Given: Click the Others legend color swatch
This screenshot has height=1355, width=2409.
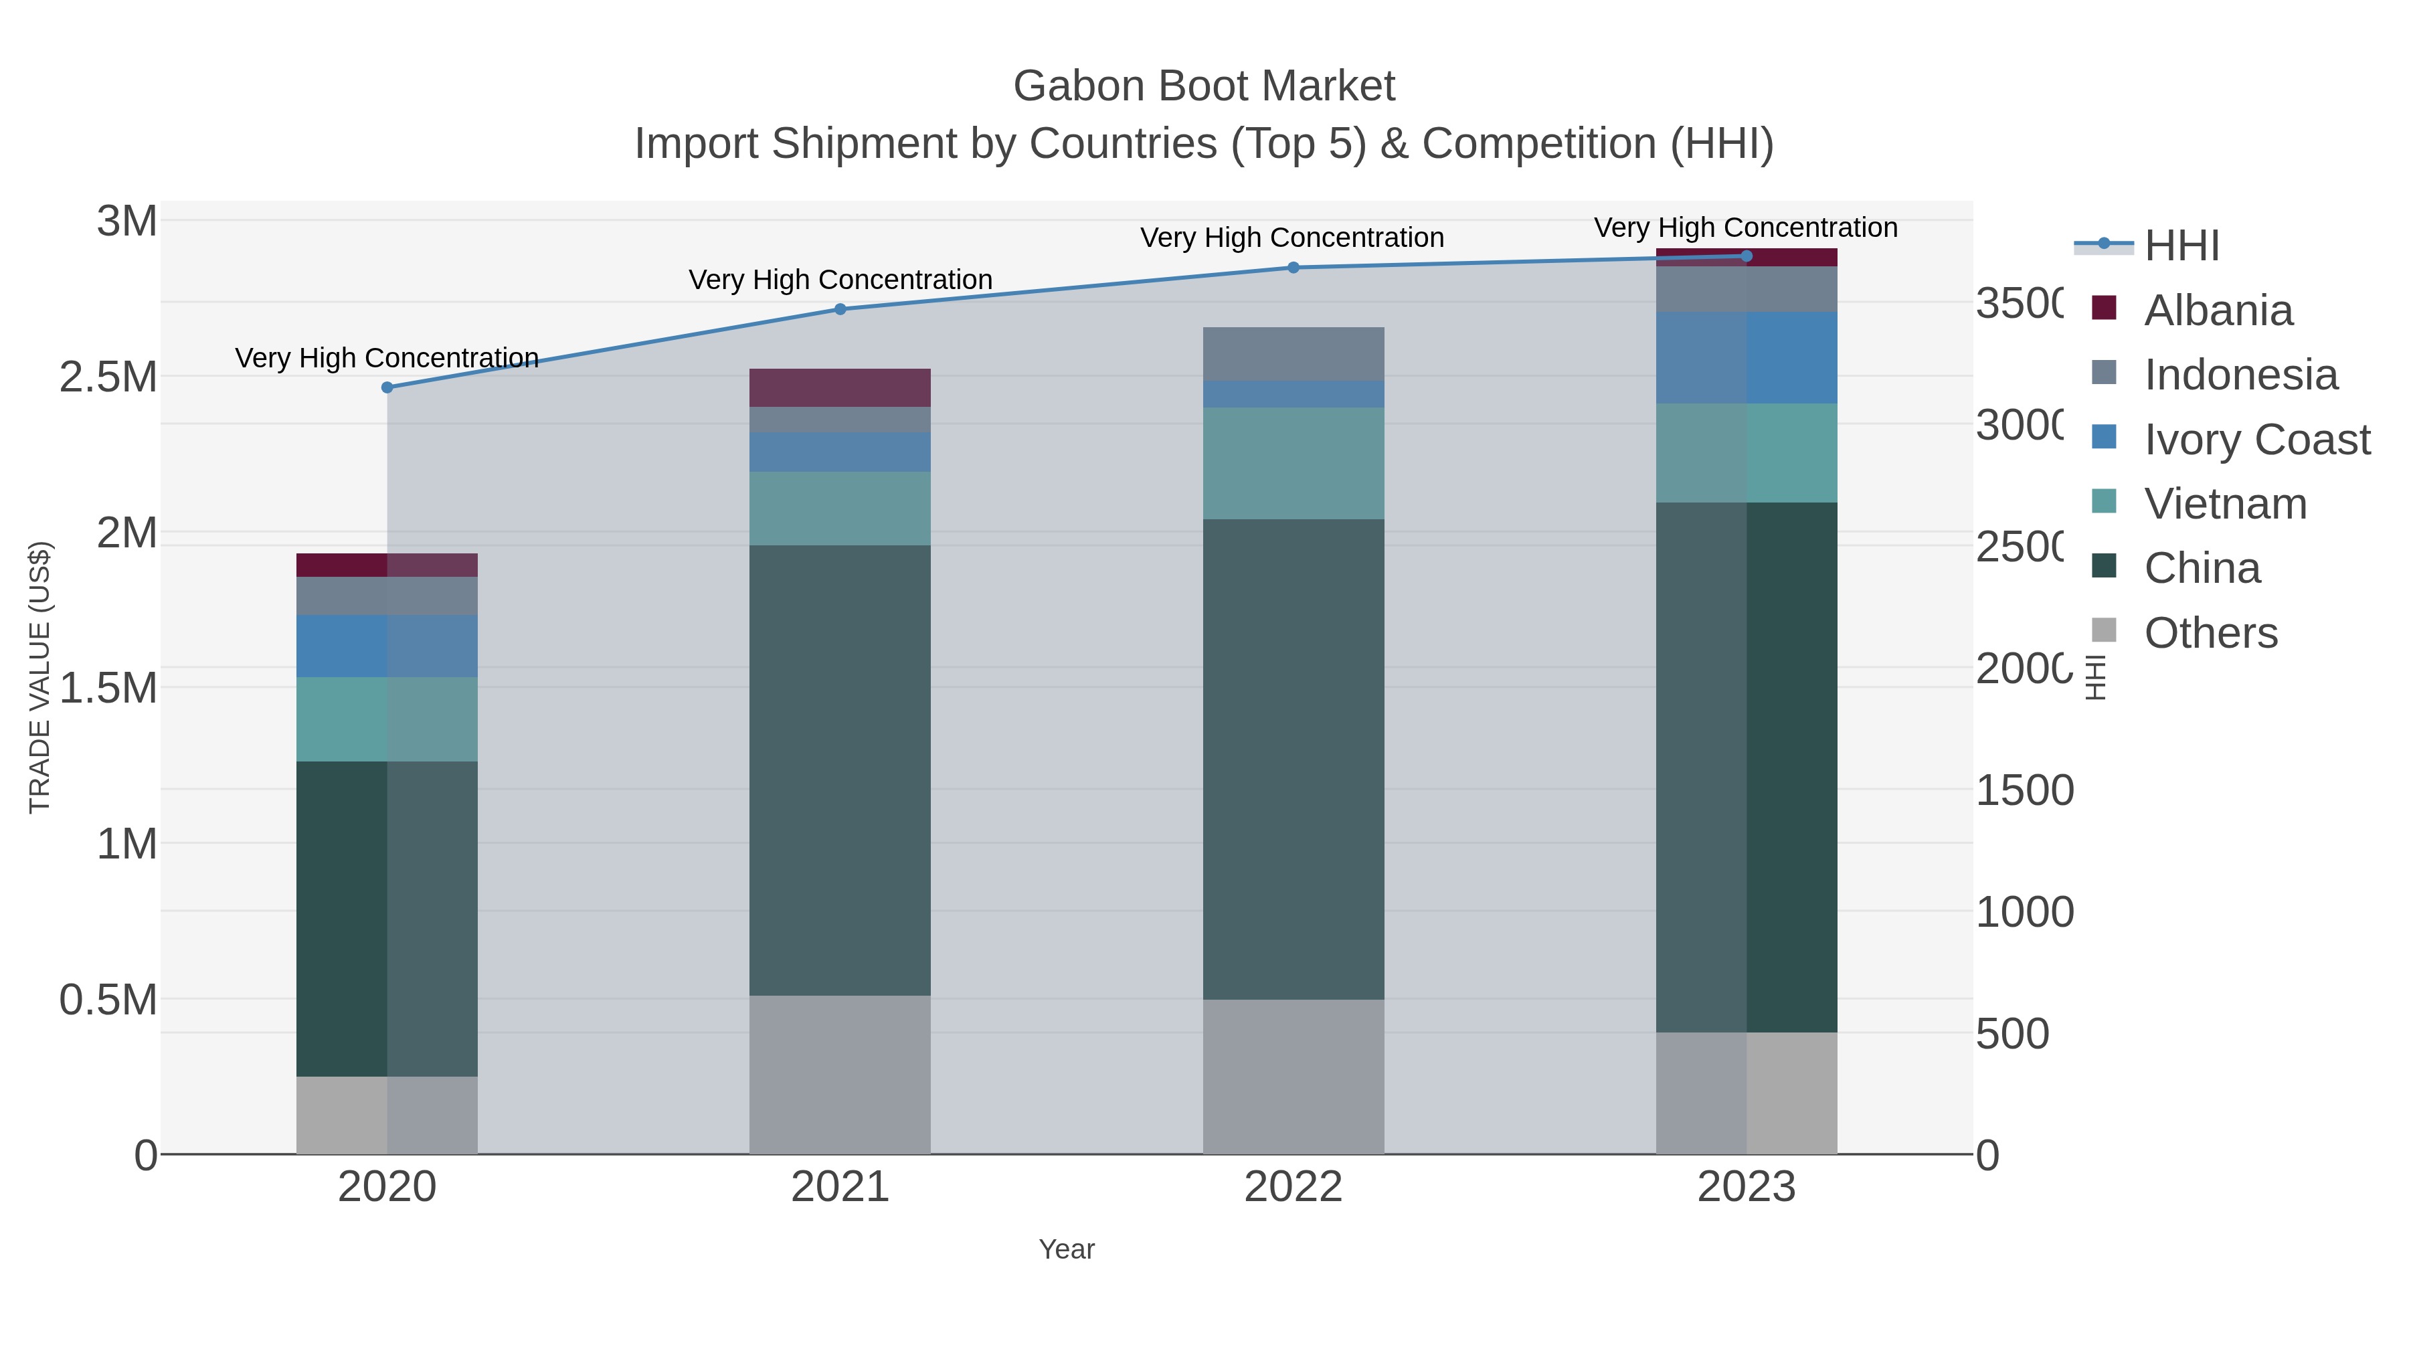Looking at the screenshot, I should (x=2103, y=630).
